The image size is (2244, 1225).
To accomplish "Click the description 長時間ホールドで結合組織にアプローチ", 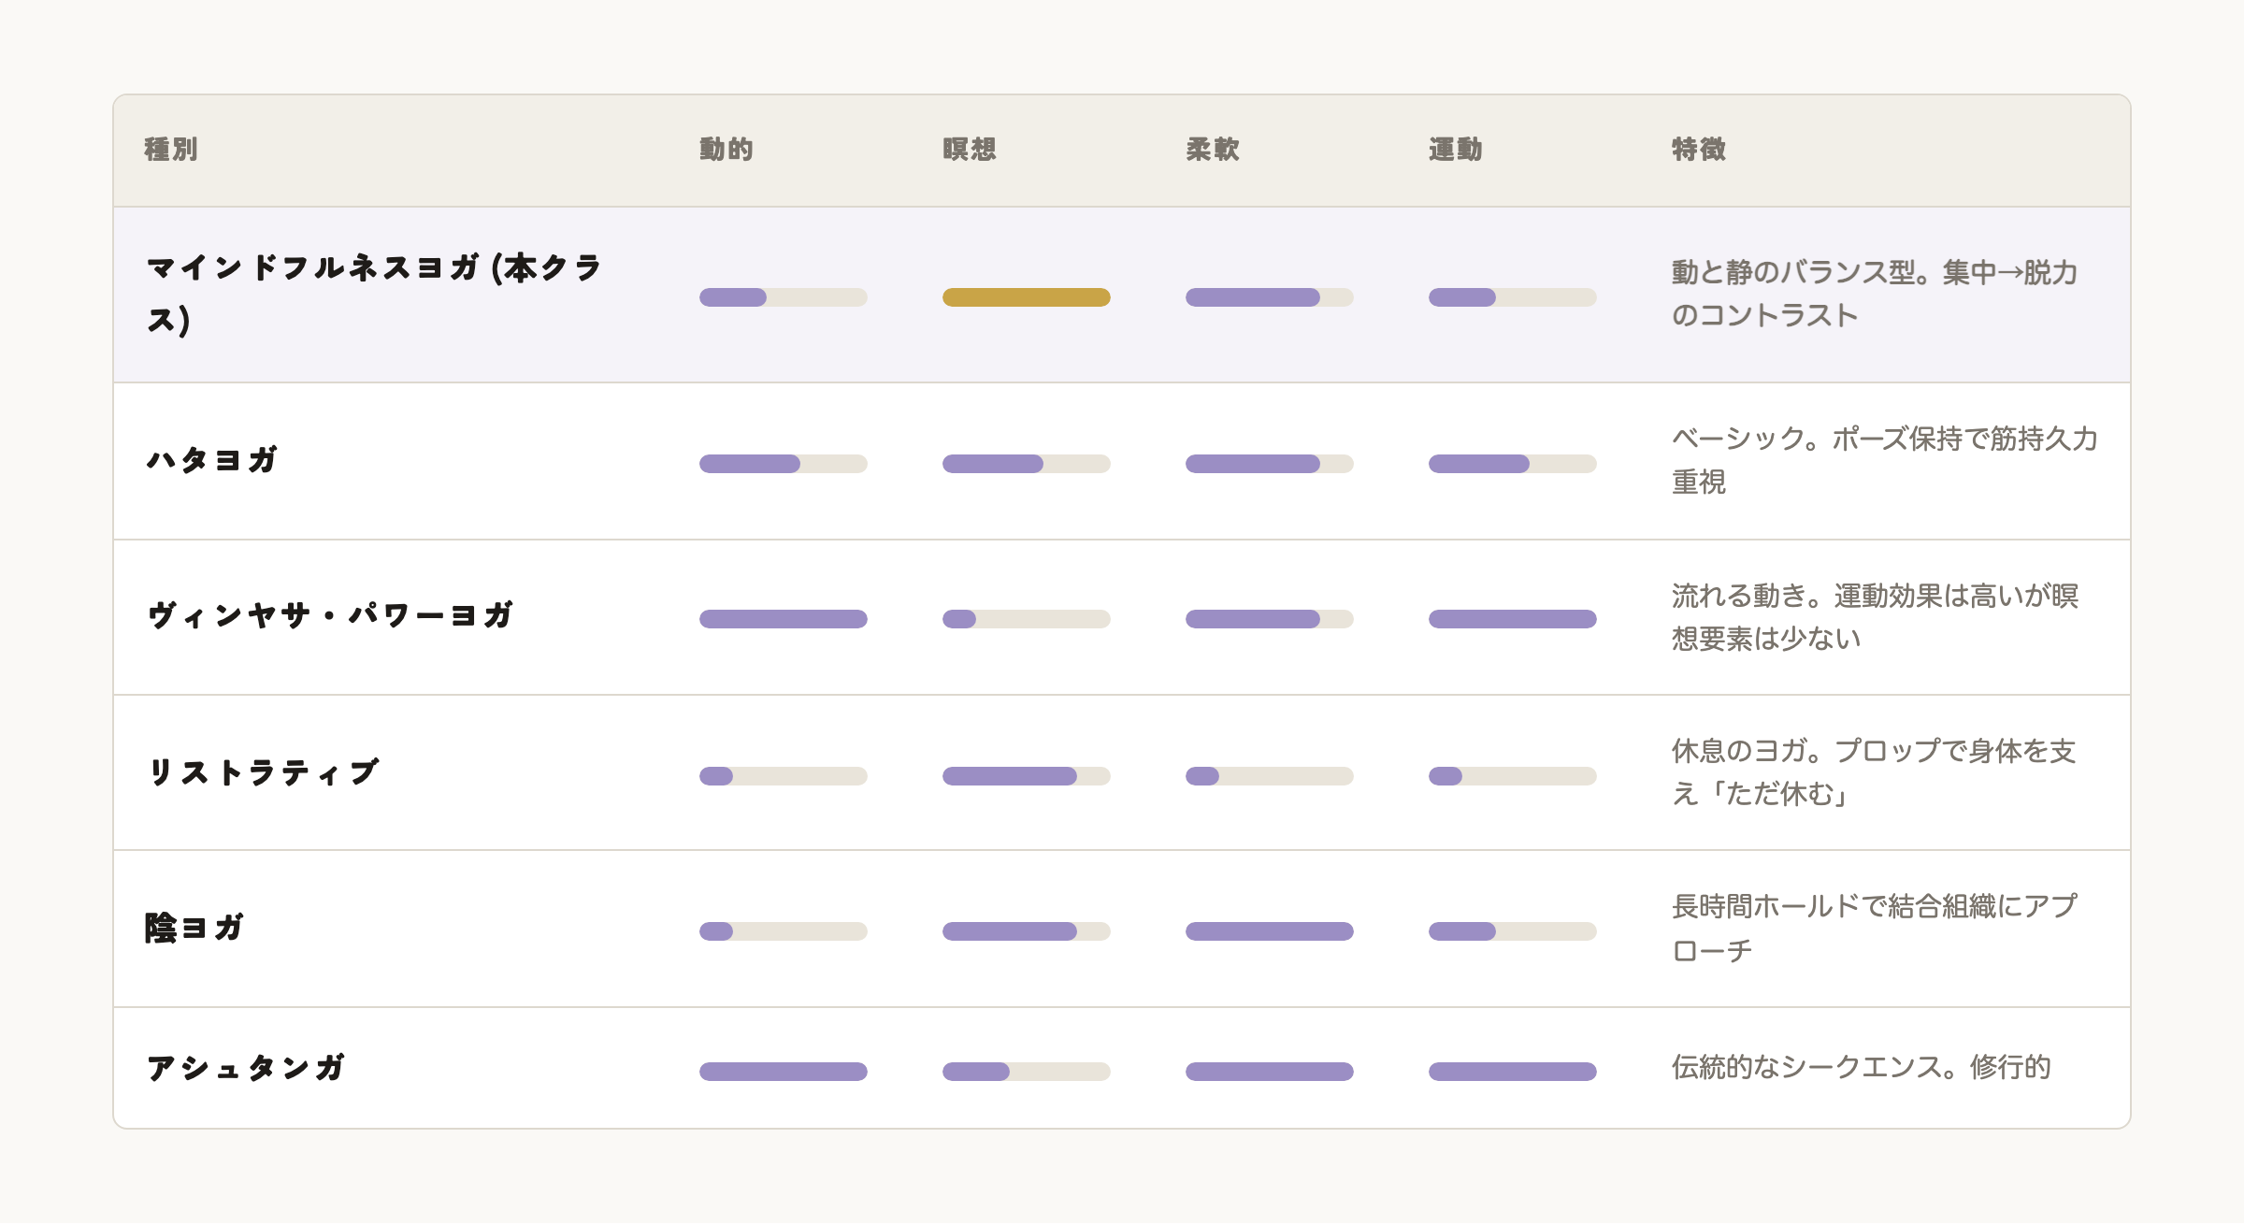I will click(1875, 929).
